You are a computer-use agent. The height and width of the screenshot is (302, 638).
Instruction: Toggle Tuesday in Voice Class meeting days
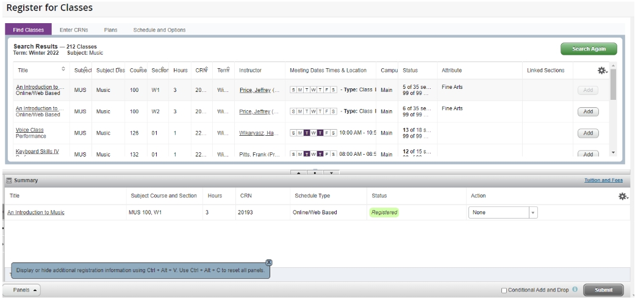(x=307, y=133)
